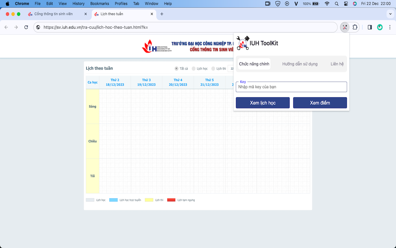The height and width of the screenshot is (248, 396).
Task: Click the Lịch theo tuần page heading
Action: tap(99, 68)
